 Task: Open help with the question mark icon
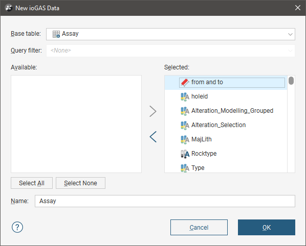pos(17,227)
